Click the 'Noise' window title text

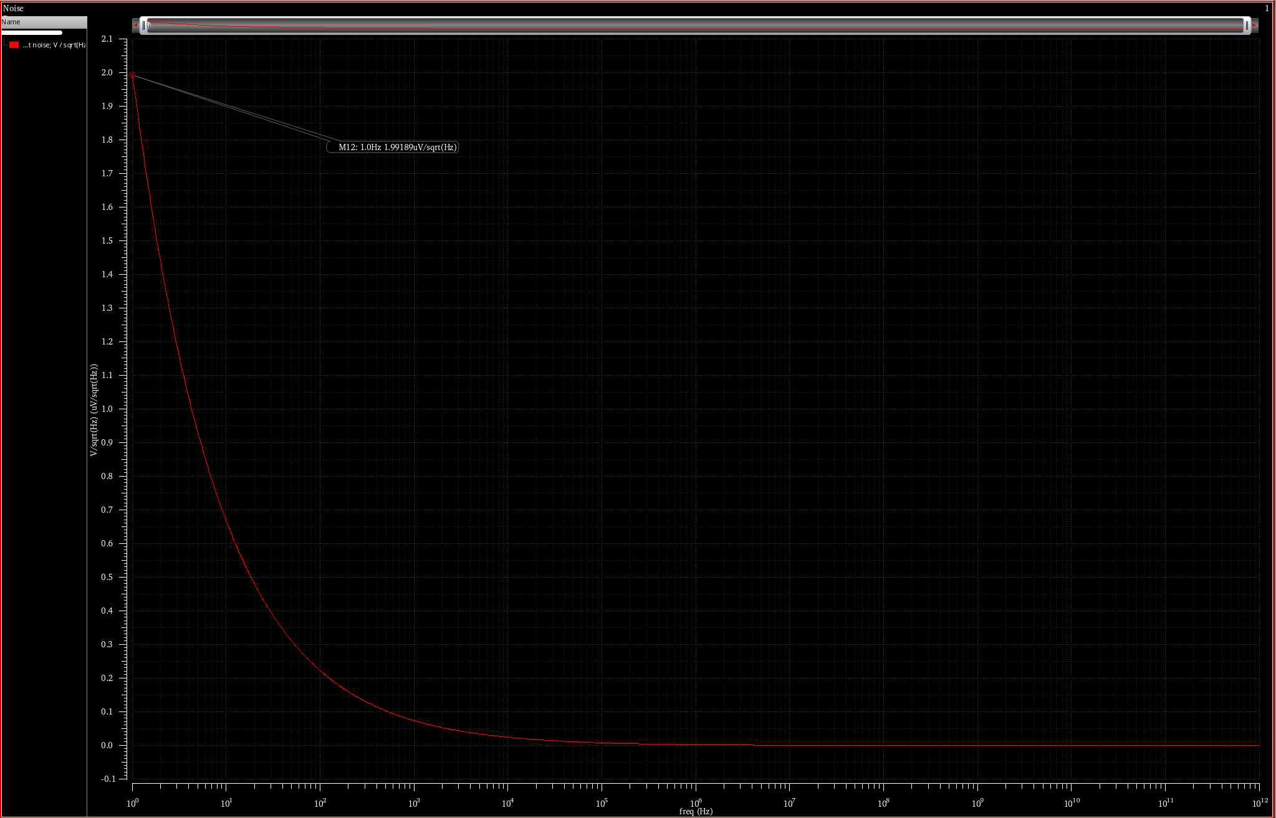[13, 8]
